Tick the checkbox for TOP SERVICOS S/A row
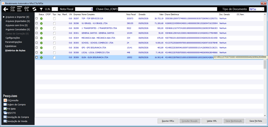 tap(37, 18)
